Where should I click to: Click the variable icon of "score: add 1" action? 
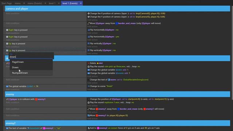[88, 73]
